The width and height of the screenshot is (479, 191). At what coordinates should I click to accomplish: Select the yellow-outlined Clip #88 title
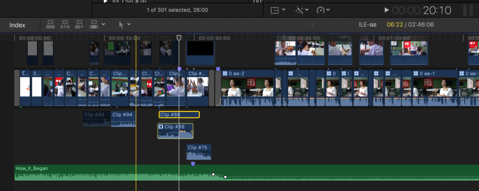pos(179,115)
